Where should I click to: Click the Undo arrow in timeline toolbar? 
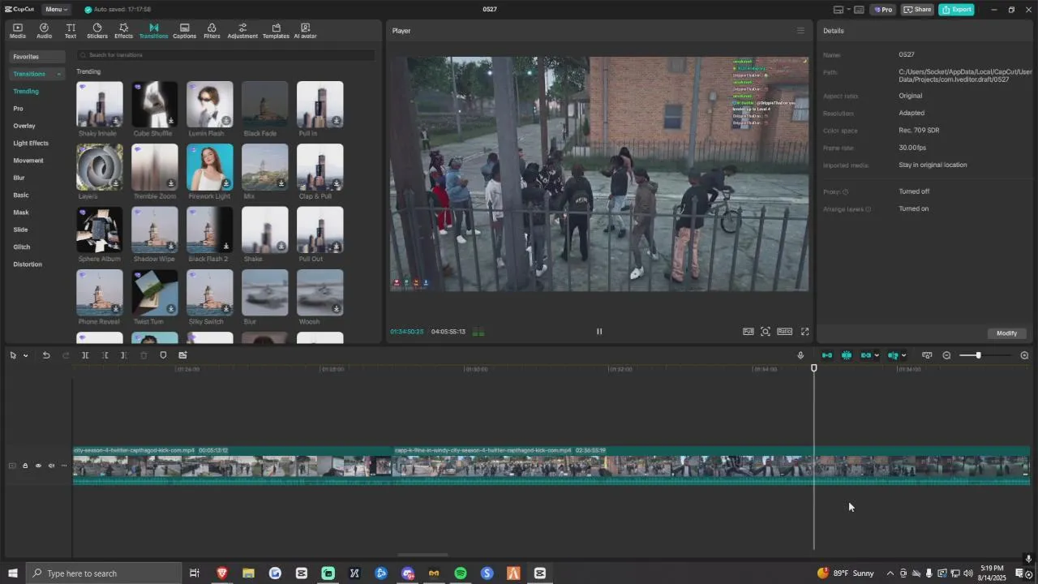click(x=46, y=355)
